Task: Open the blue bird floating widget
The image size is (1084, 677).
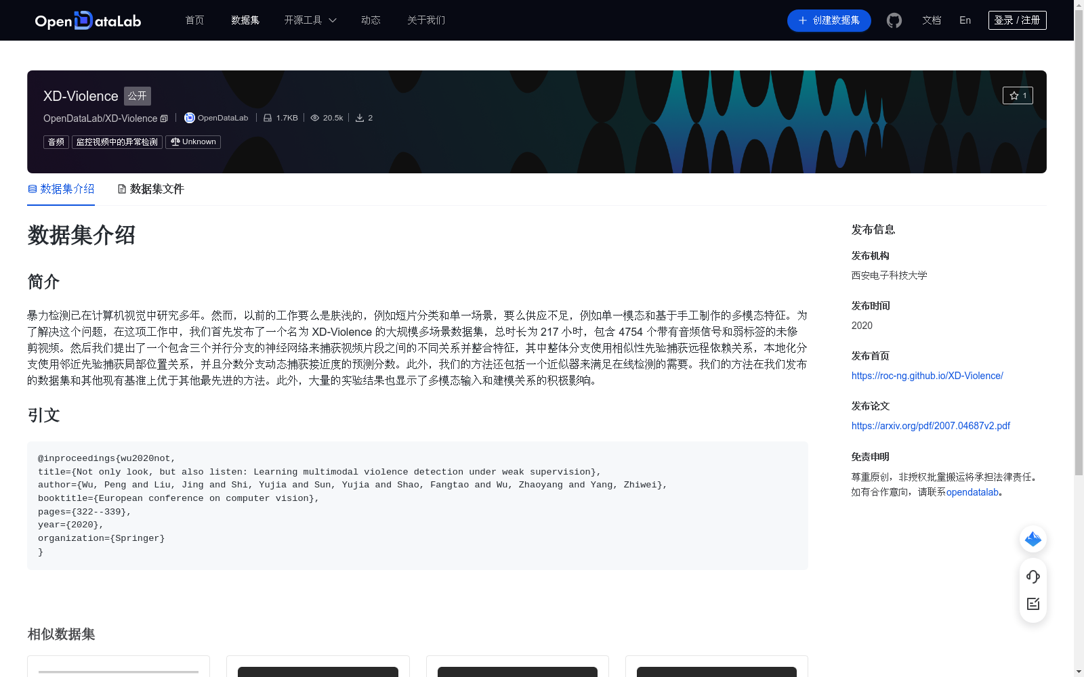Action: pyautogui.click(x=1033, y=539)
